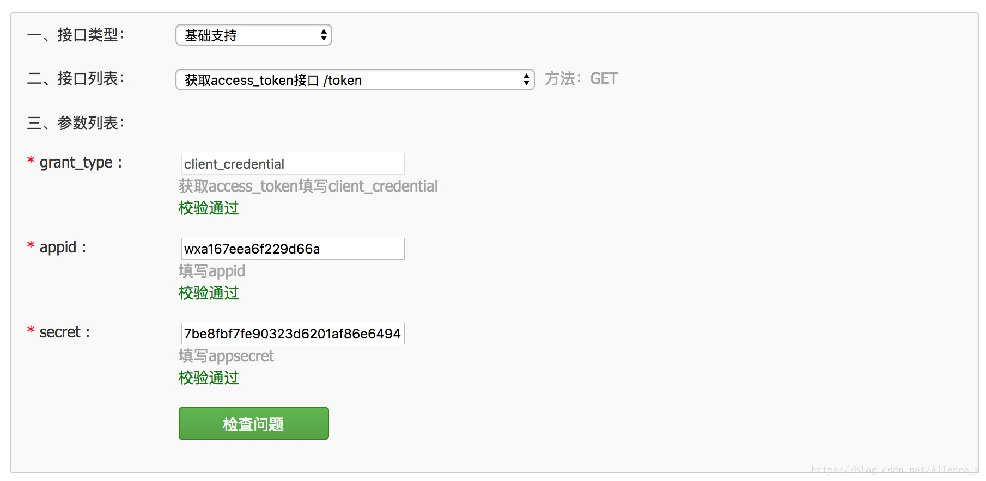Open the 接口类型 dropdown showing 基础支持
986x481 pixels.
pos(254,35)
